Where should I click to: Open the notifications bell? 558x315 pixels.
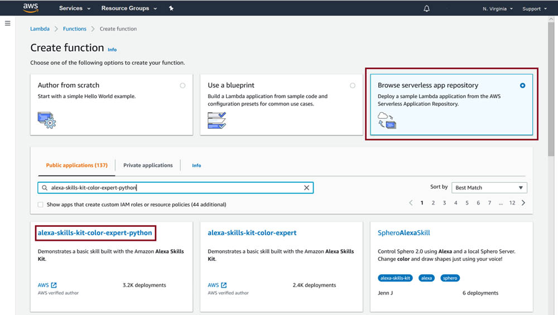pos(426,8)
